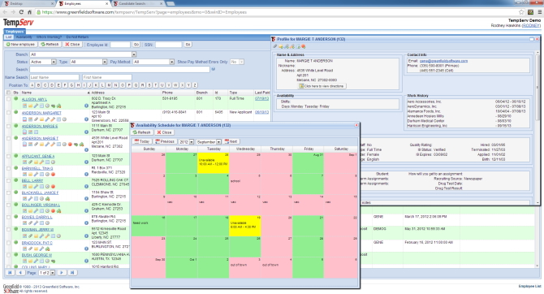Switch to the Who's Working? tab
The height and width of the screenshot is (294, 544).
point(49,37)
